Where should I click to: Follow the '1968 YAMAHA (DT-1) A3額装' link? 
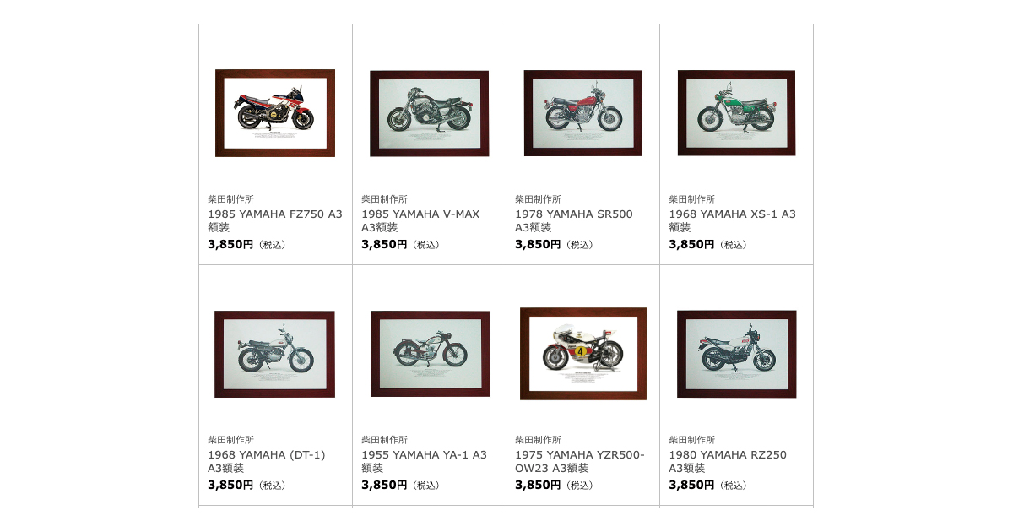click(x=267, y=461)
